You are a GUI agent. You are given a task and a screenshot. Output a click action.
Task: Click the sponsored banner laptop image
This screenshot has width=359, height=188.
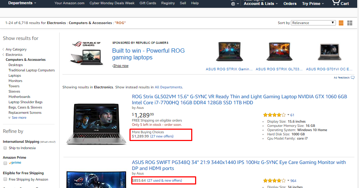[87, 57]
